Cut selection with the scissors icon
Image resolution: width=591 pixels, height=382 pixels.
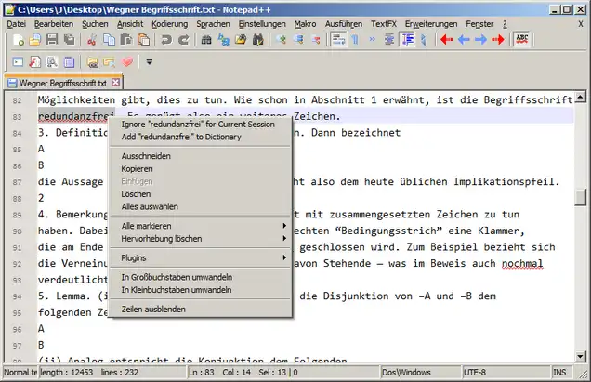92,40
